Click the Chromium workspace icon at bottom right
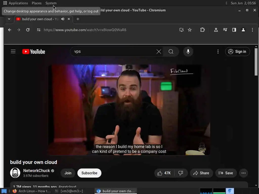Screen dimensions: 259x194 coord(230,191)
